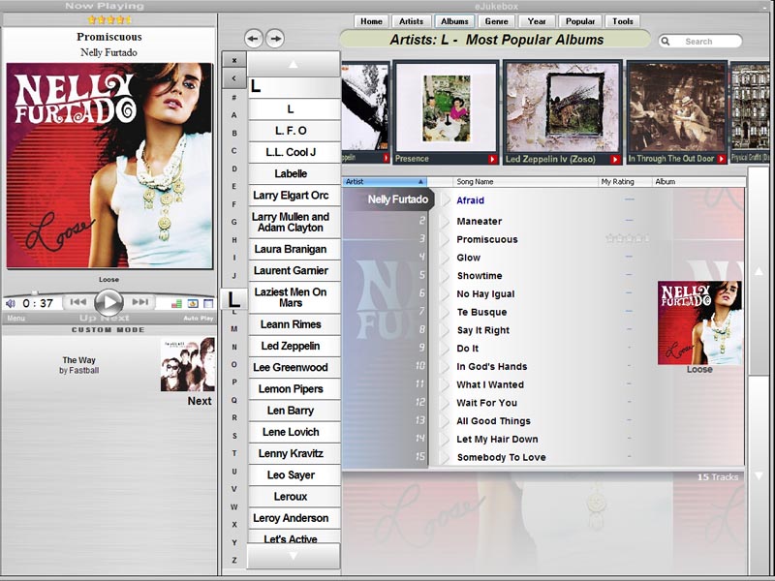Skip to the next track
This screenshot has width=775, height=581.
140,302
